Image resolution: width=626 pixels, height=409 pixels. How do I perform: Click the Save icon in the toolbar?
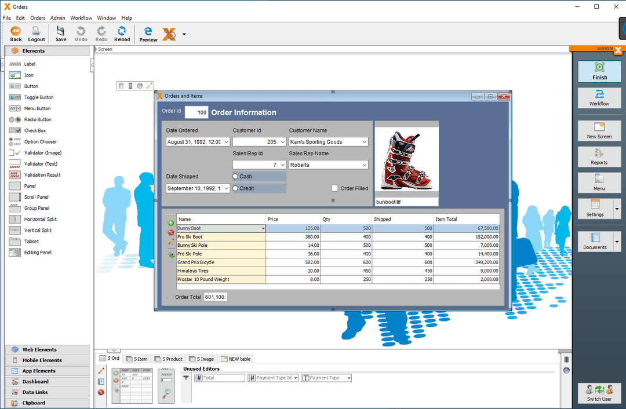[60, 33]
